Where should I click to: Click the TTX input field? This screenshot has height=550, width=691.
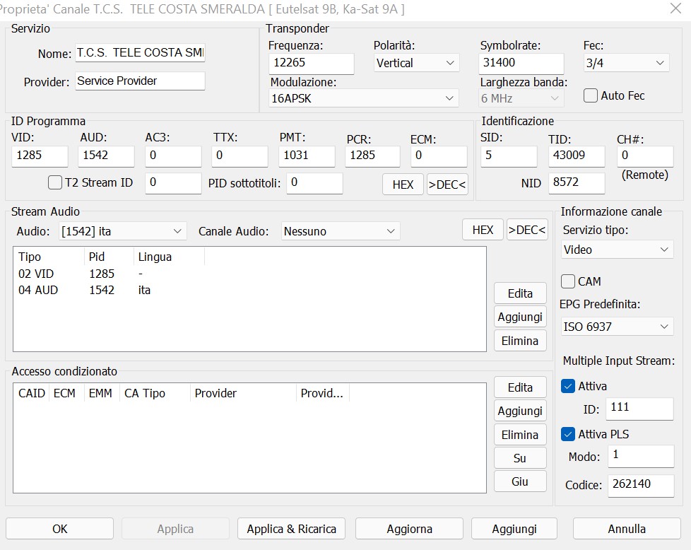tap(240, 156)
